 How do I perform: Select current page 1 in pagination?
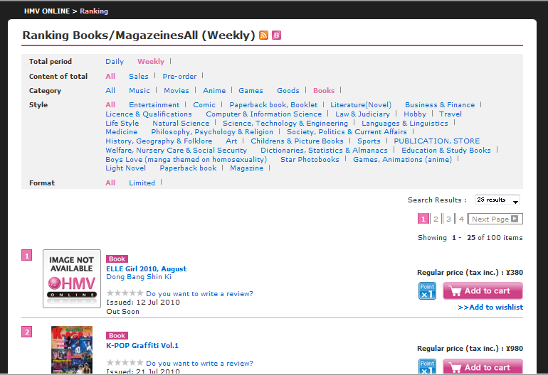tap(423, 219)
